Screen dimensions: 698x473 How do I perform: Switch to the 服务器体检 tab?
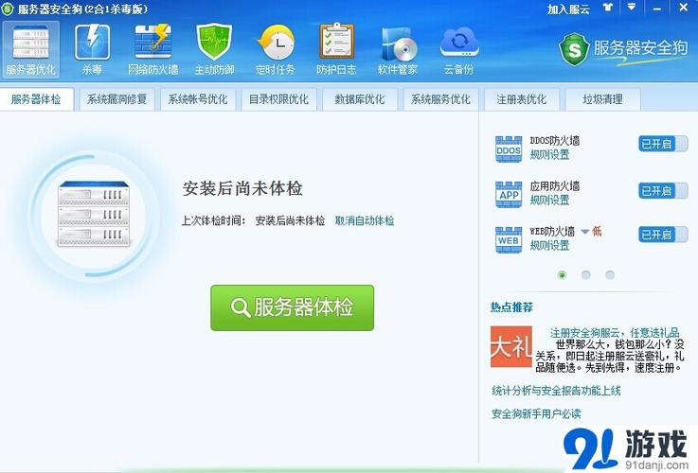point(37,99)
